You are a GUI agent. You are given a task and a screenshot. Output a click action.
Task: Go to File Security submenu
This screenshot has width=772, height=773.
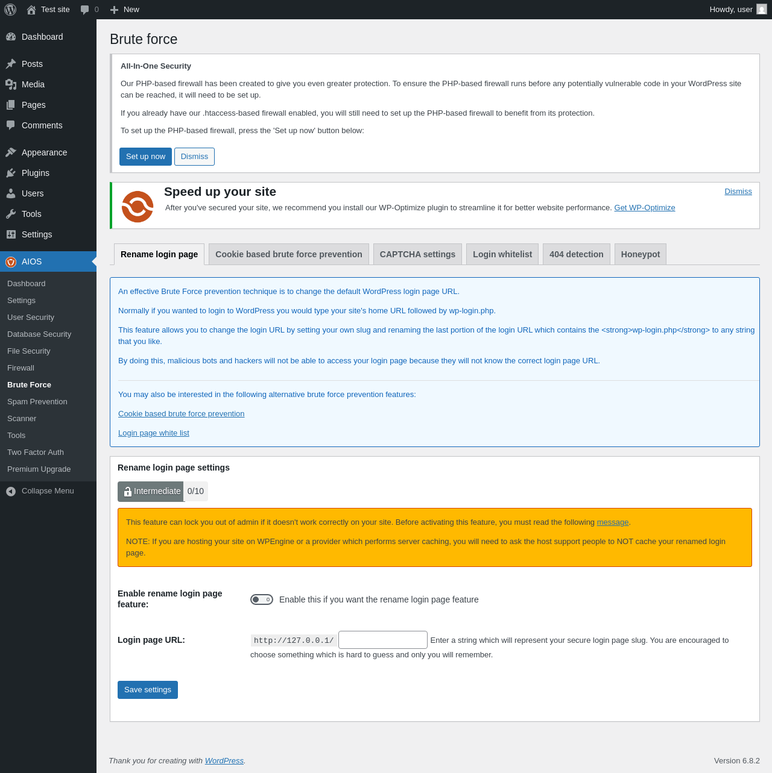pyautogui.click(x=48, y=351)
